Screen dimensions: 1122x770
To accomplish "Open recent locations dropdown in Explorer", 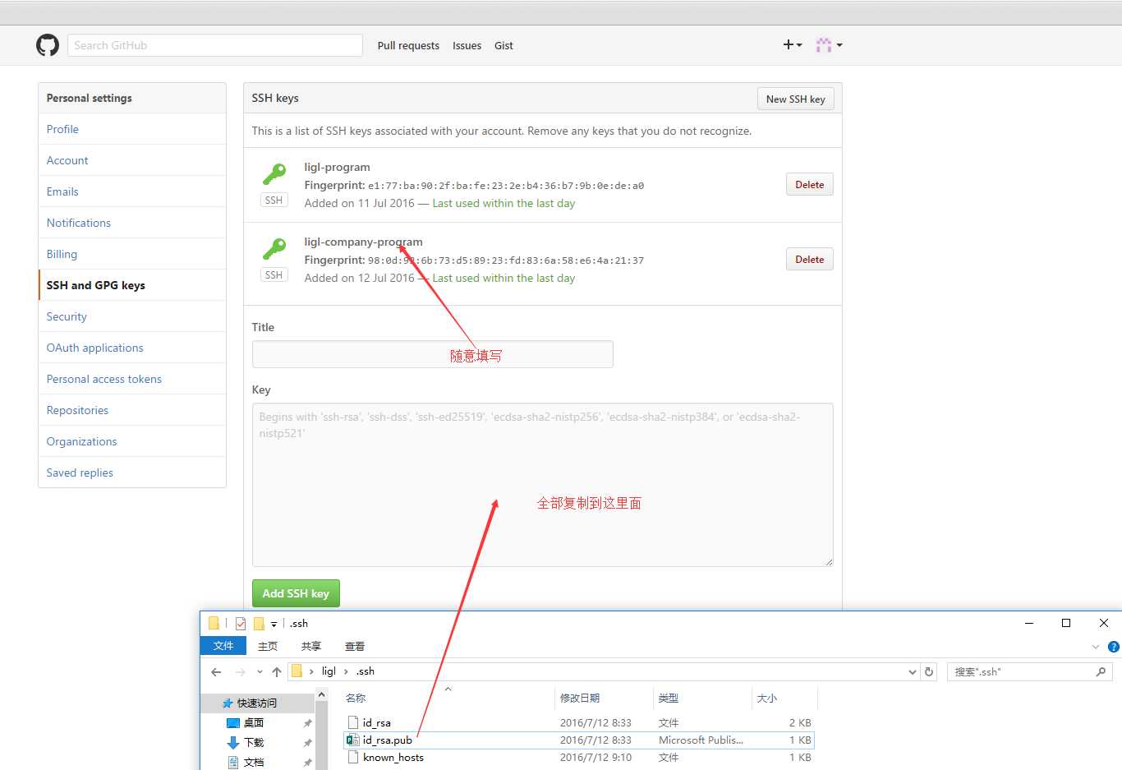I will pos(260,672).
